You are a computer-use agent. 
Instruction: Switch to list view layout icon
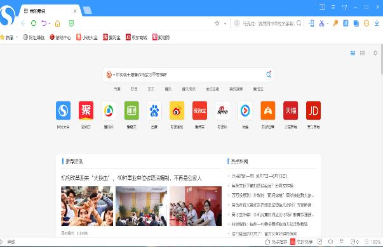point(353,53)
